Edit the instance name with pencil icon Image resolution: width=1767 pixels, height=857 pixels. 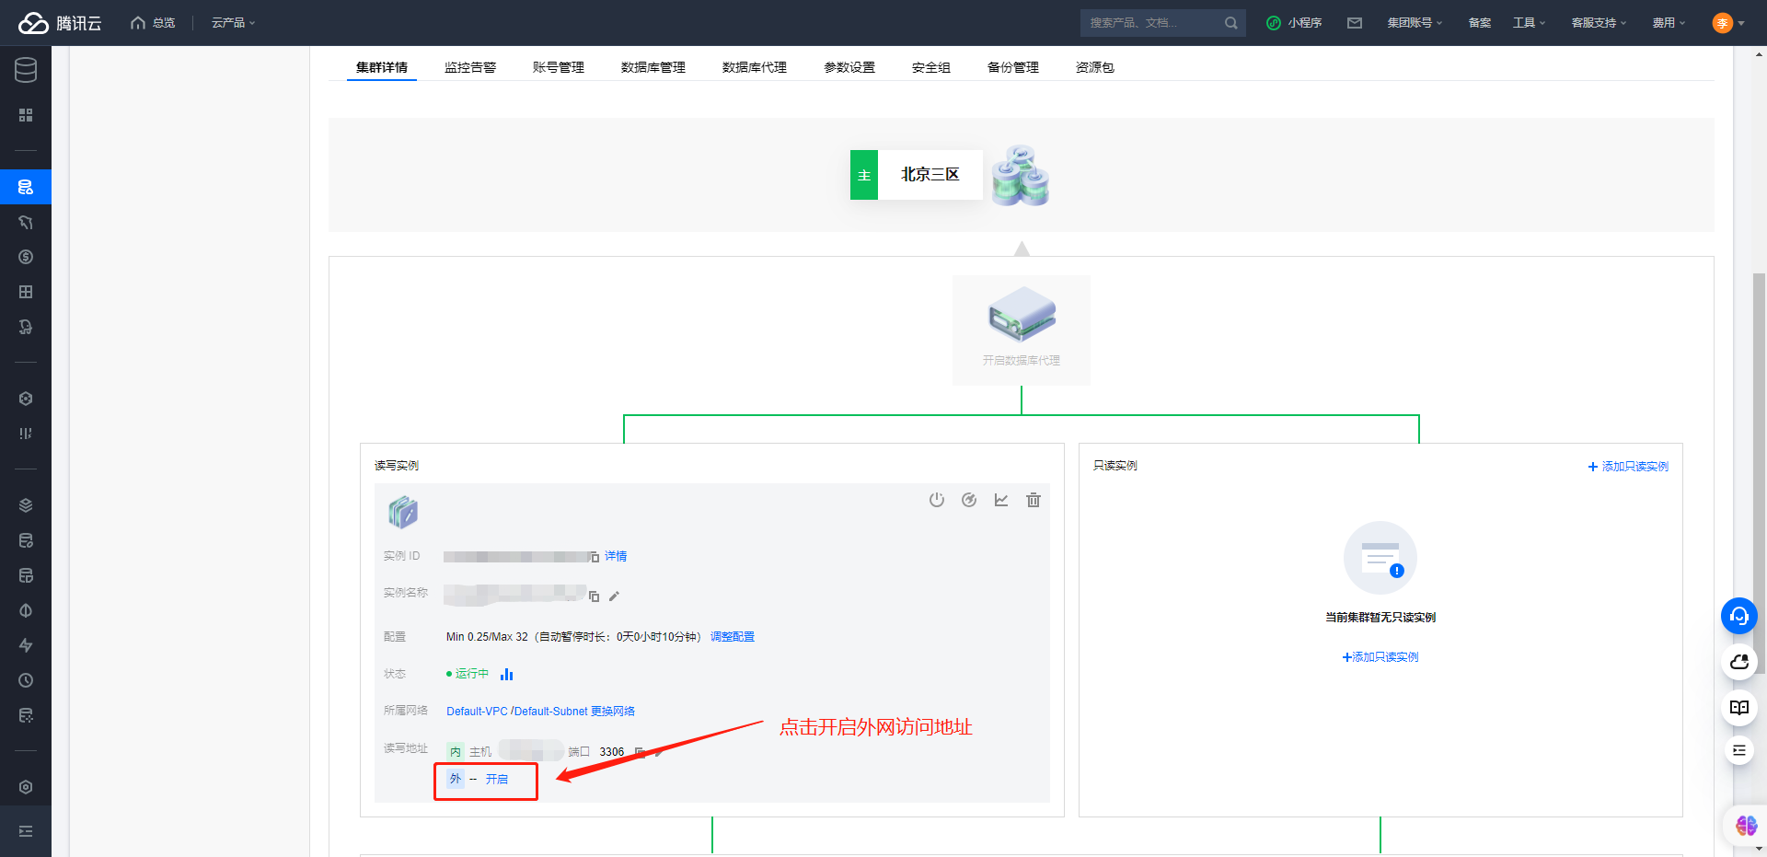click(x=615, y=596)
